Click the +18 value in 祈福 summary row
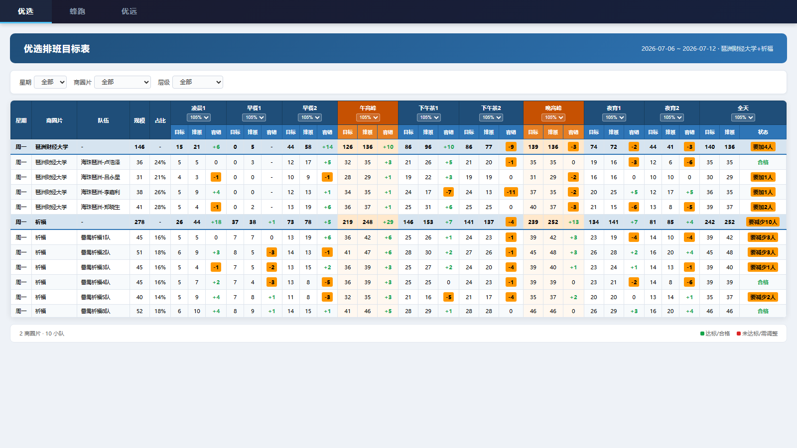797x448 pixels. (x=216, y=222)
